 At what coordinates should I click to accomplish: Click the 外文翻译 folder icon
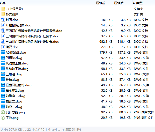(3, 14)
